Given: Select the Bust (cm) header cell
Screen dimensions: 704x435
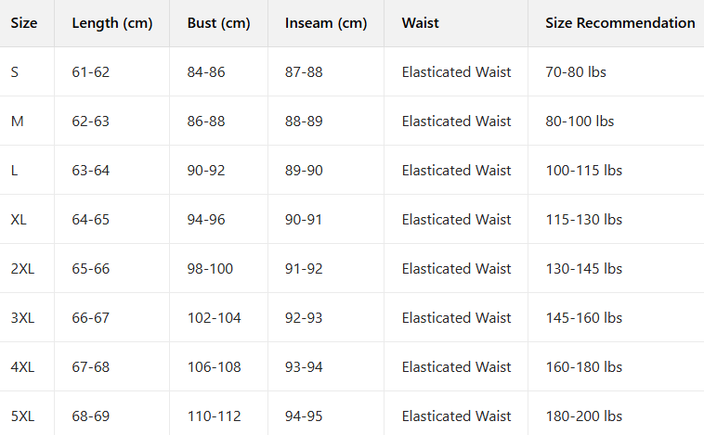Looking at the screenshot, I should [218, 23].
